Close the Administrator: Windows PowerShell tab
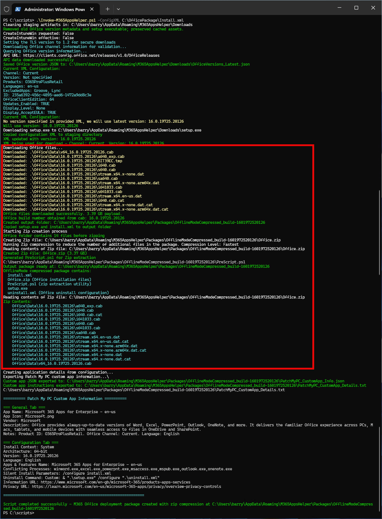 pyautogui.click(x=92, y=9)
